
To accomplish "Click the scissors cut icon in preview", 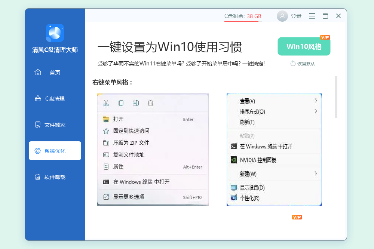I will click(x=106, y=103).
